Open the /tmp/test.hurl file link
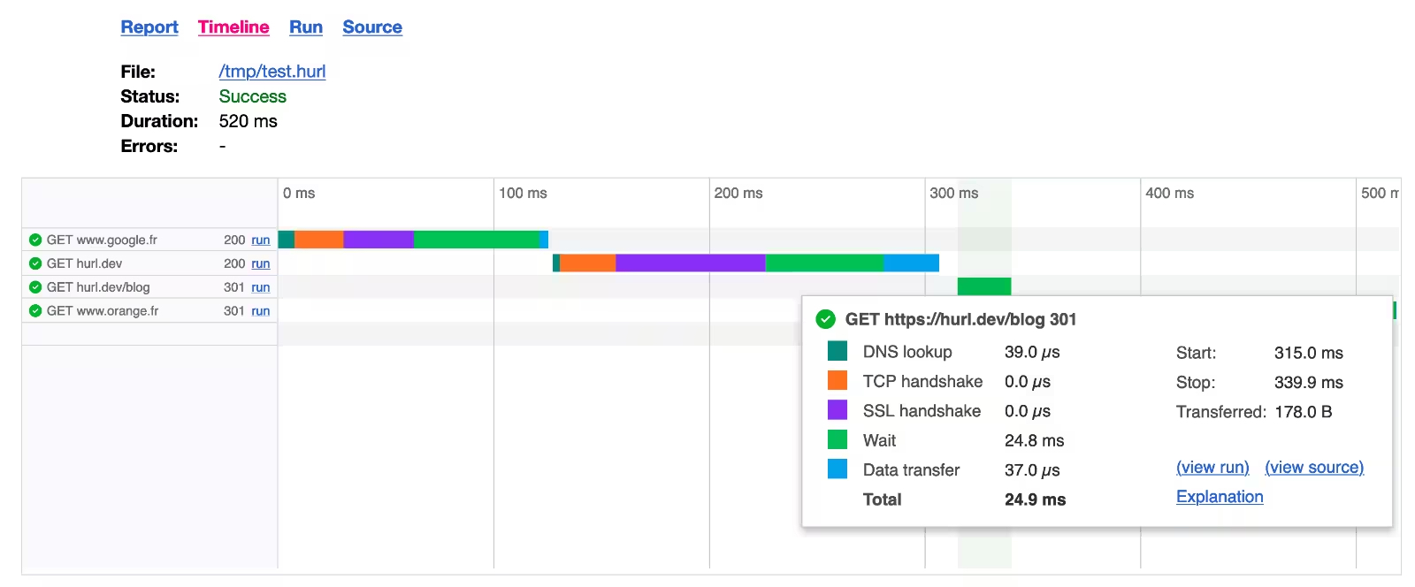This screenshot has width=1415, height=587. (272, 72)
